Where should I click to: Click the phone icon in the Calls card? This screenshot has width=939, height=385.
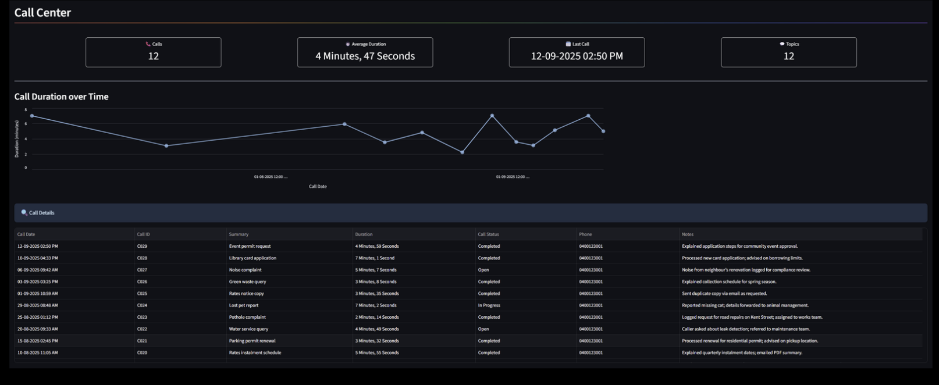click(x=148, y=44)
